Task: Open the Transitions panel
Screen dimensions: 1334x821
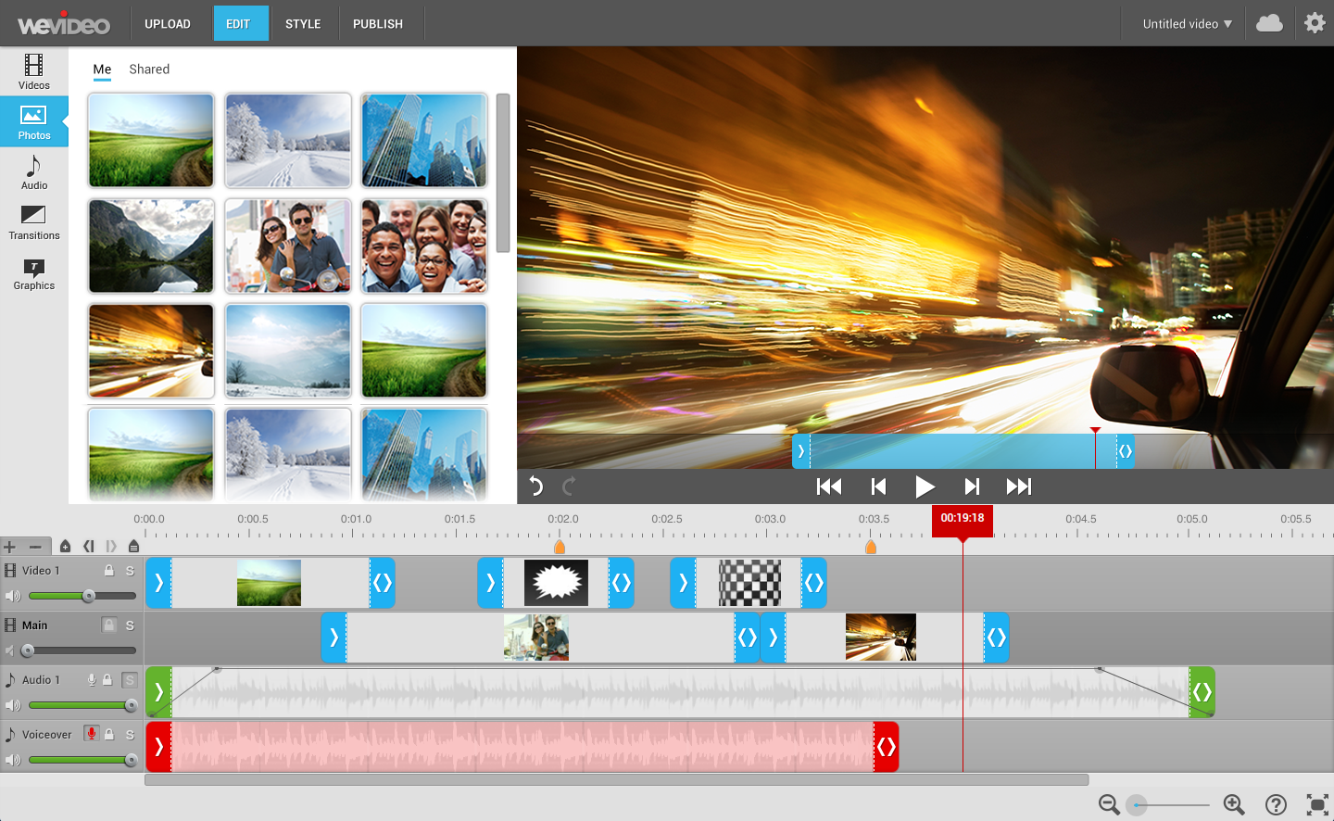Action: click(34, 222)
